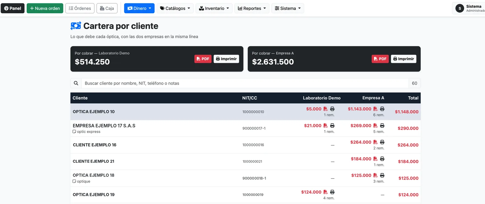The image size is (485, 204).
Task: Print OPTICA EJEMPLO 10 Empresa A statement
Action: 382,109
